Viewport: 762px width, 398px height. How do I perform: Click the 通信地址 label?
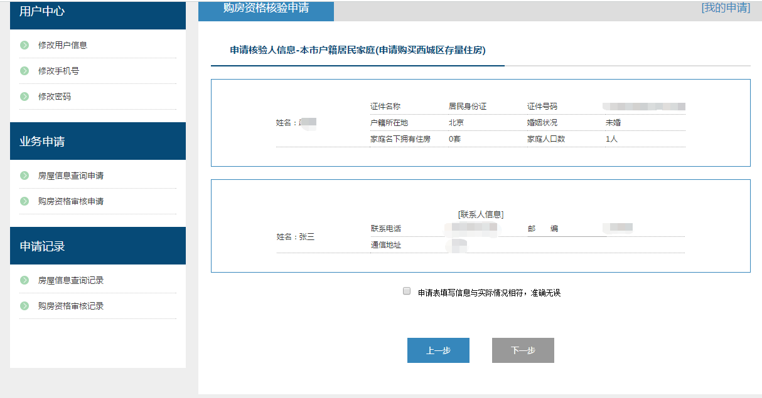(x=386, y=245)
